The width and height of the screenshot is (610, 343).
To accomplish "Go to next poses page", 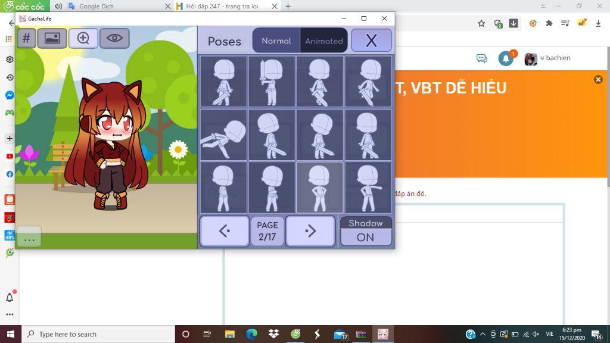I will pos(310,231).
